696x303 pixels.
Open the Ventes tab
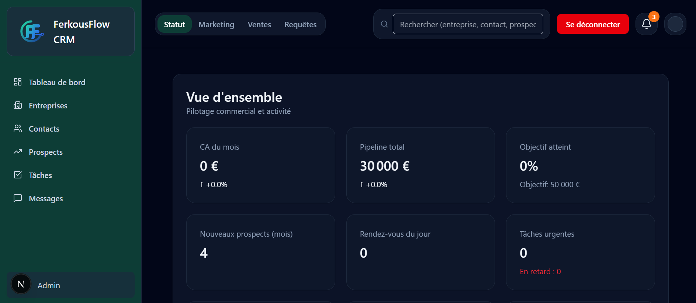point(259,24)
